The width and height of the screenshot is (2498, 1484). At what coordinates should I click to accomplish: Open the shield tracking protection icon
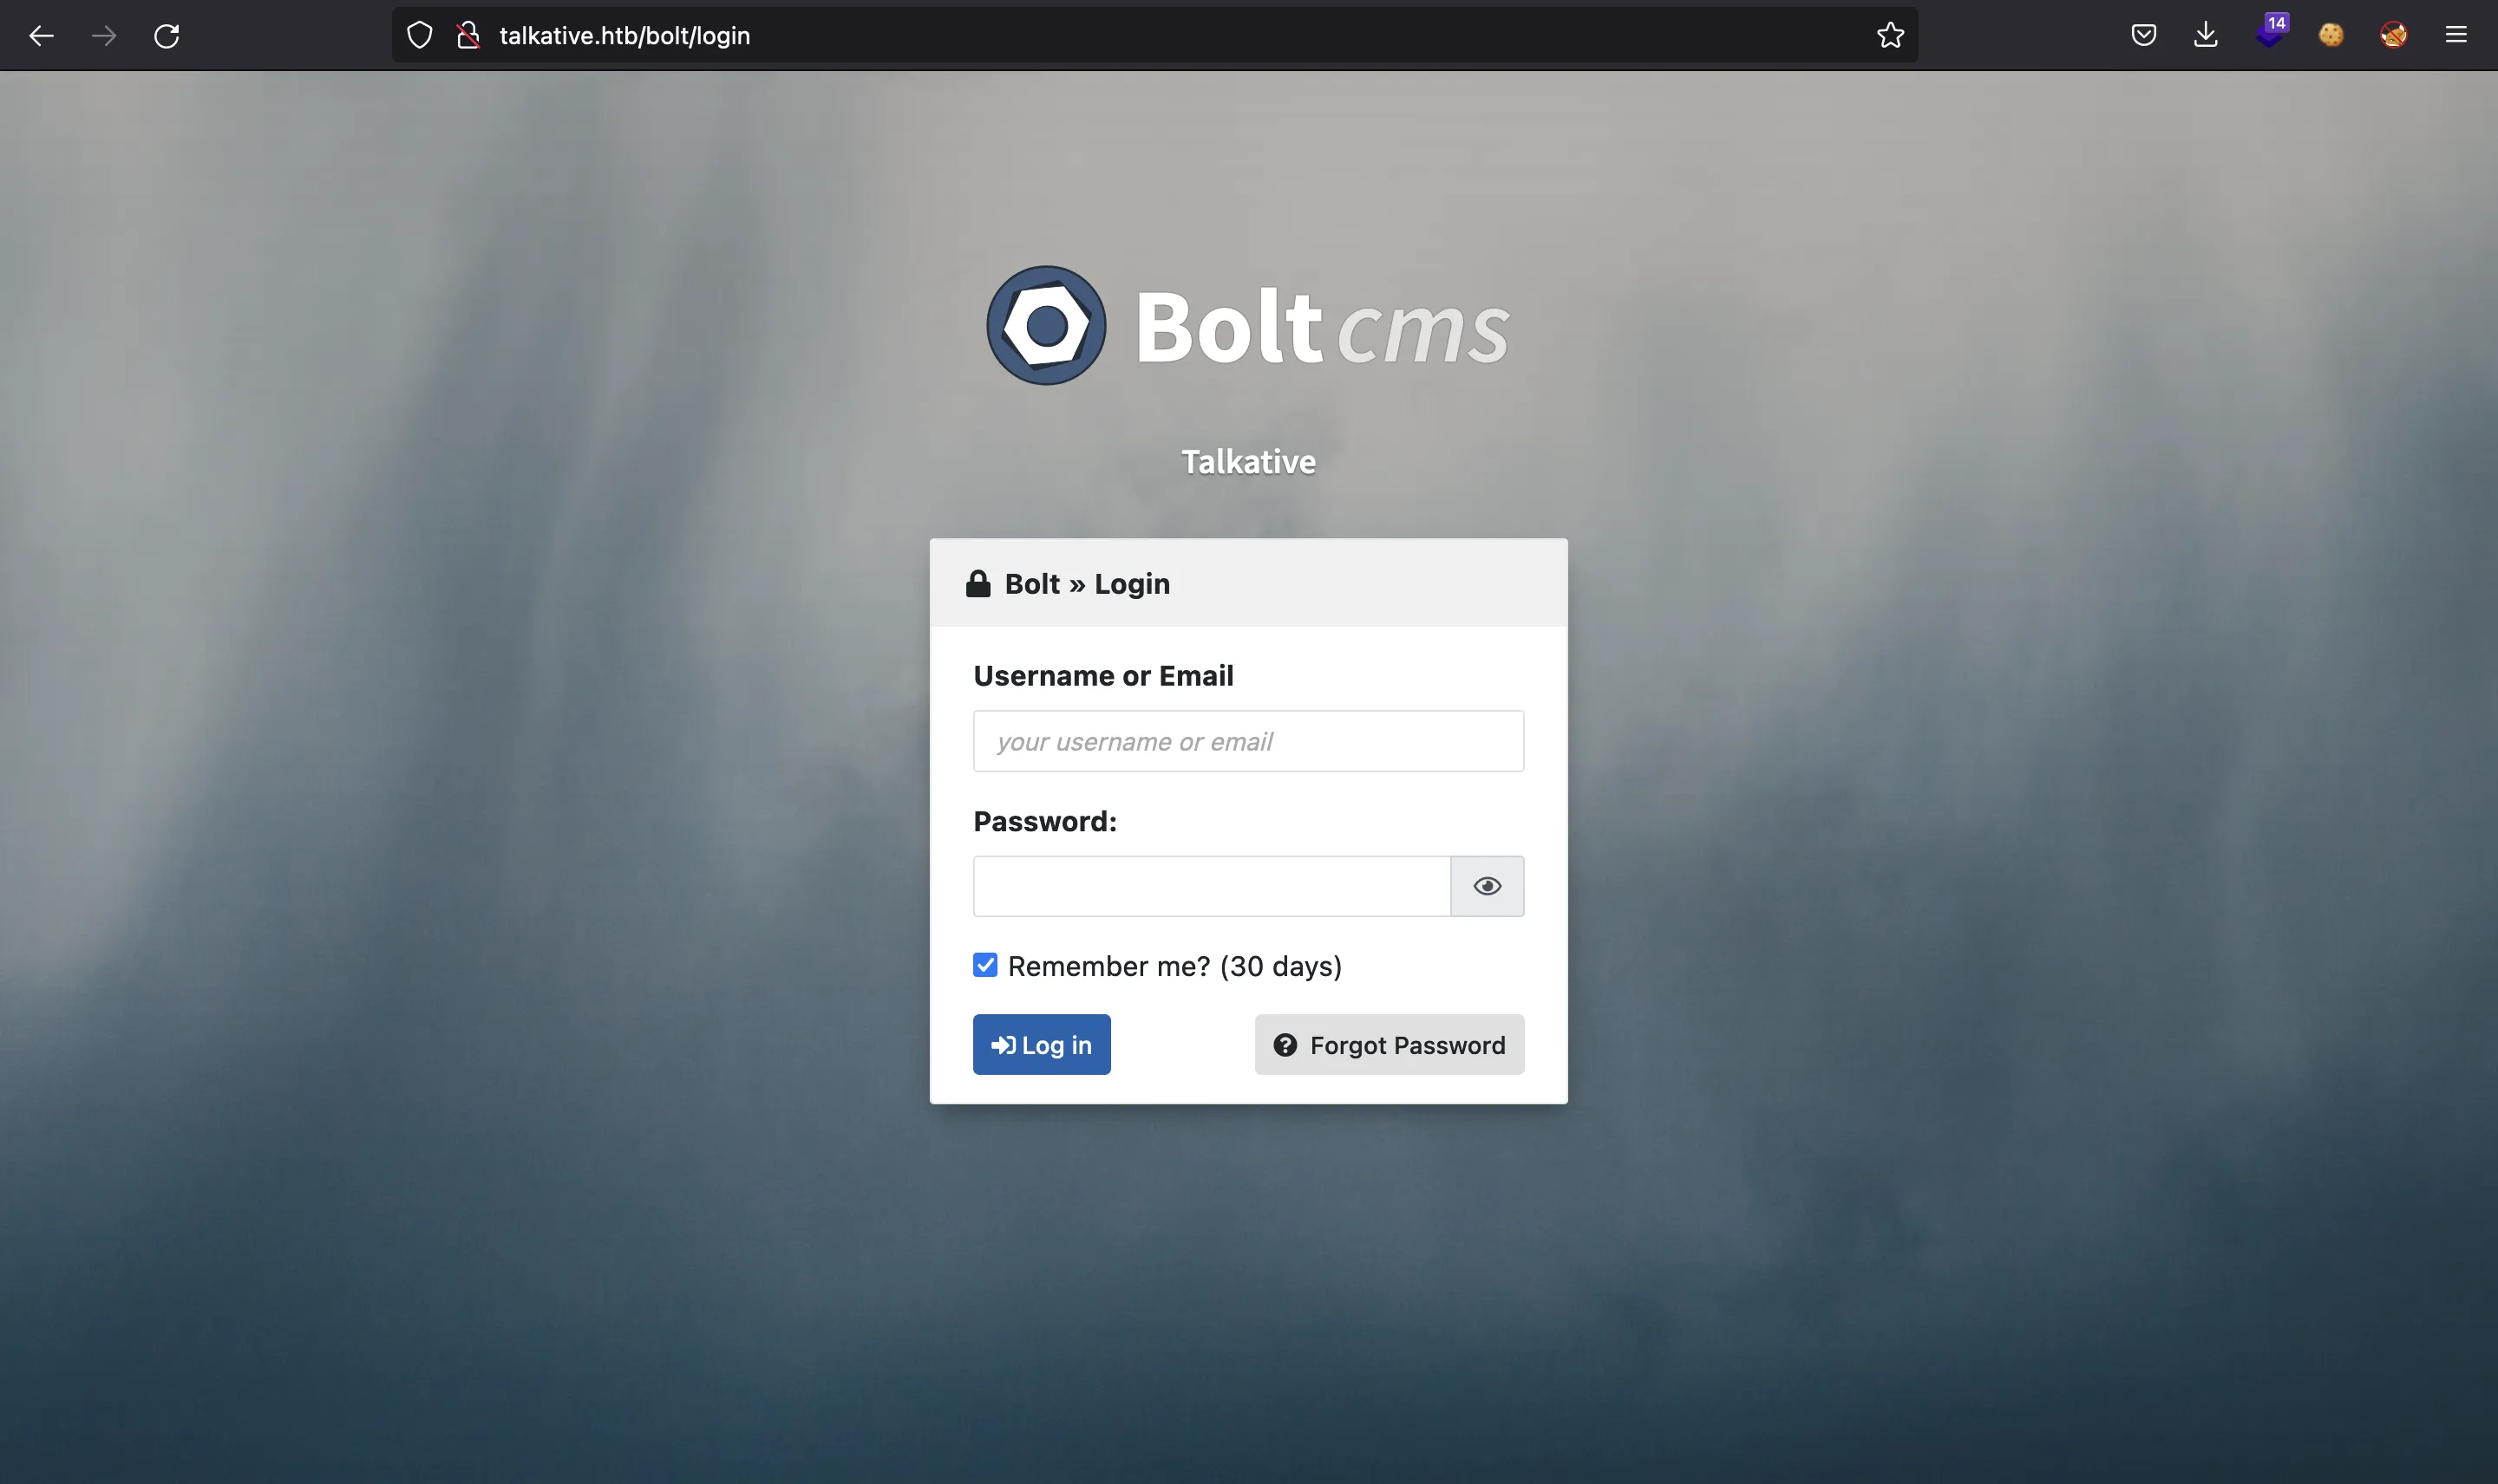click(419, 36)
